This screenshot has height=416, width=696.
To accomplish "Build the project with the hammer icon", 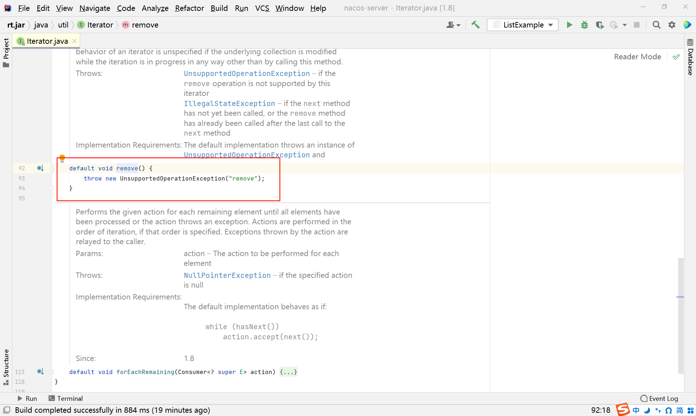I will (x=476, y=25).
